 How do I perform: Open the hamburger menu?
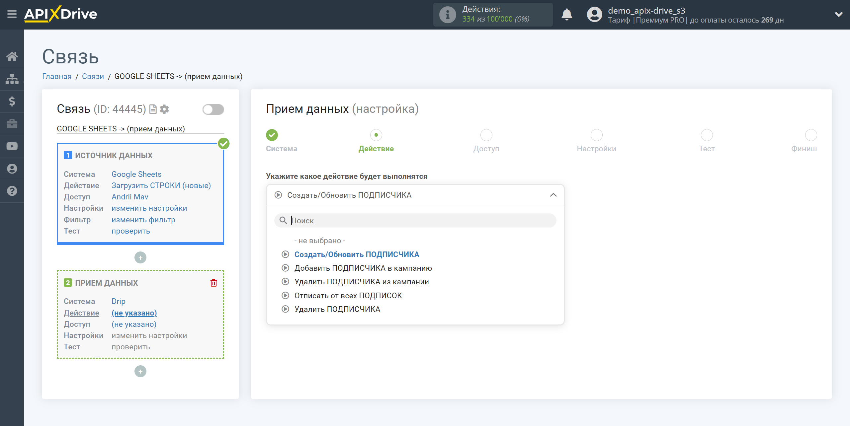pos(12,14)
